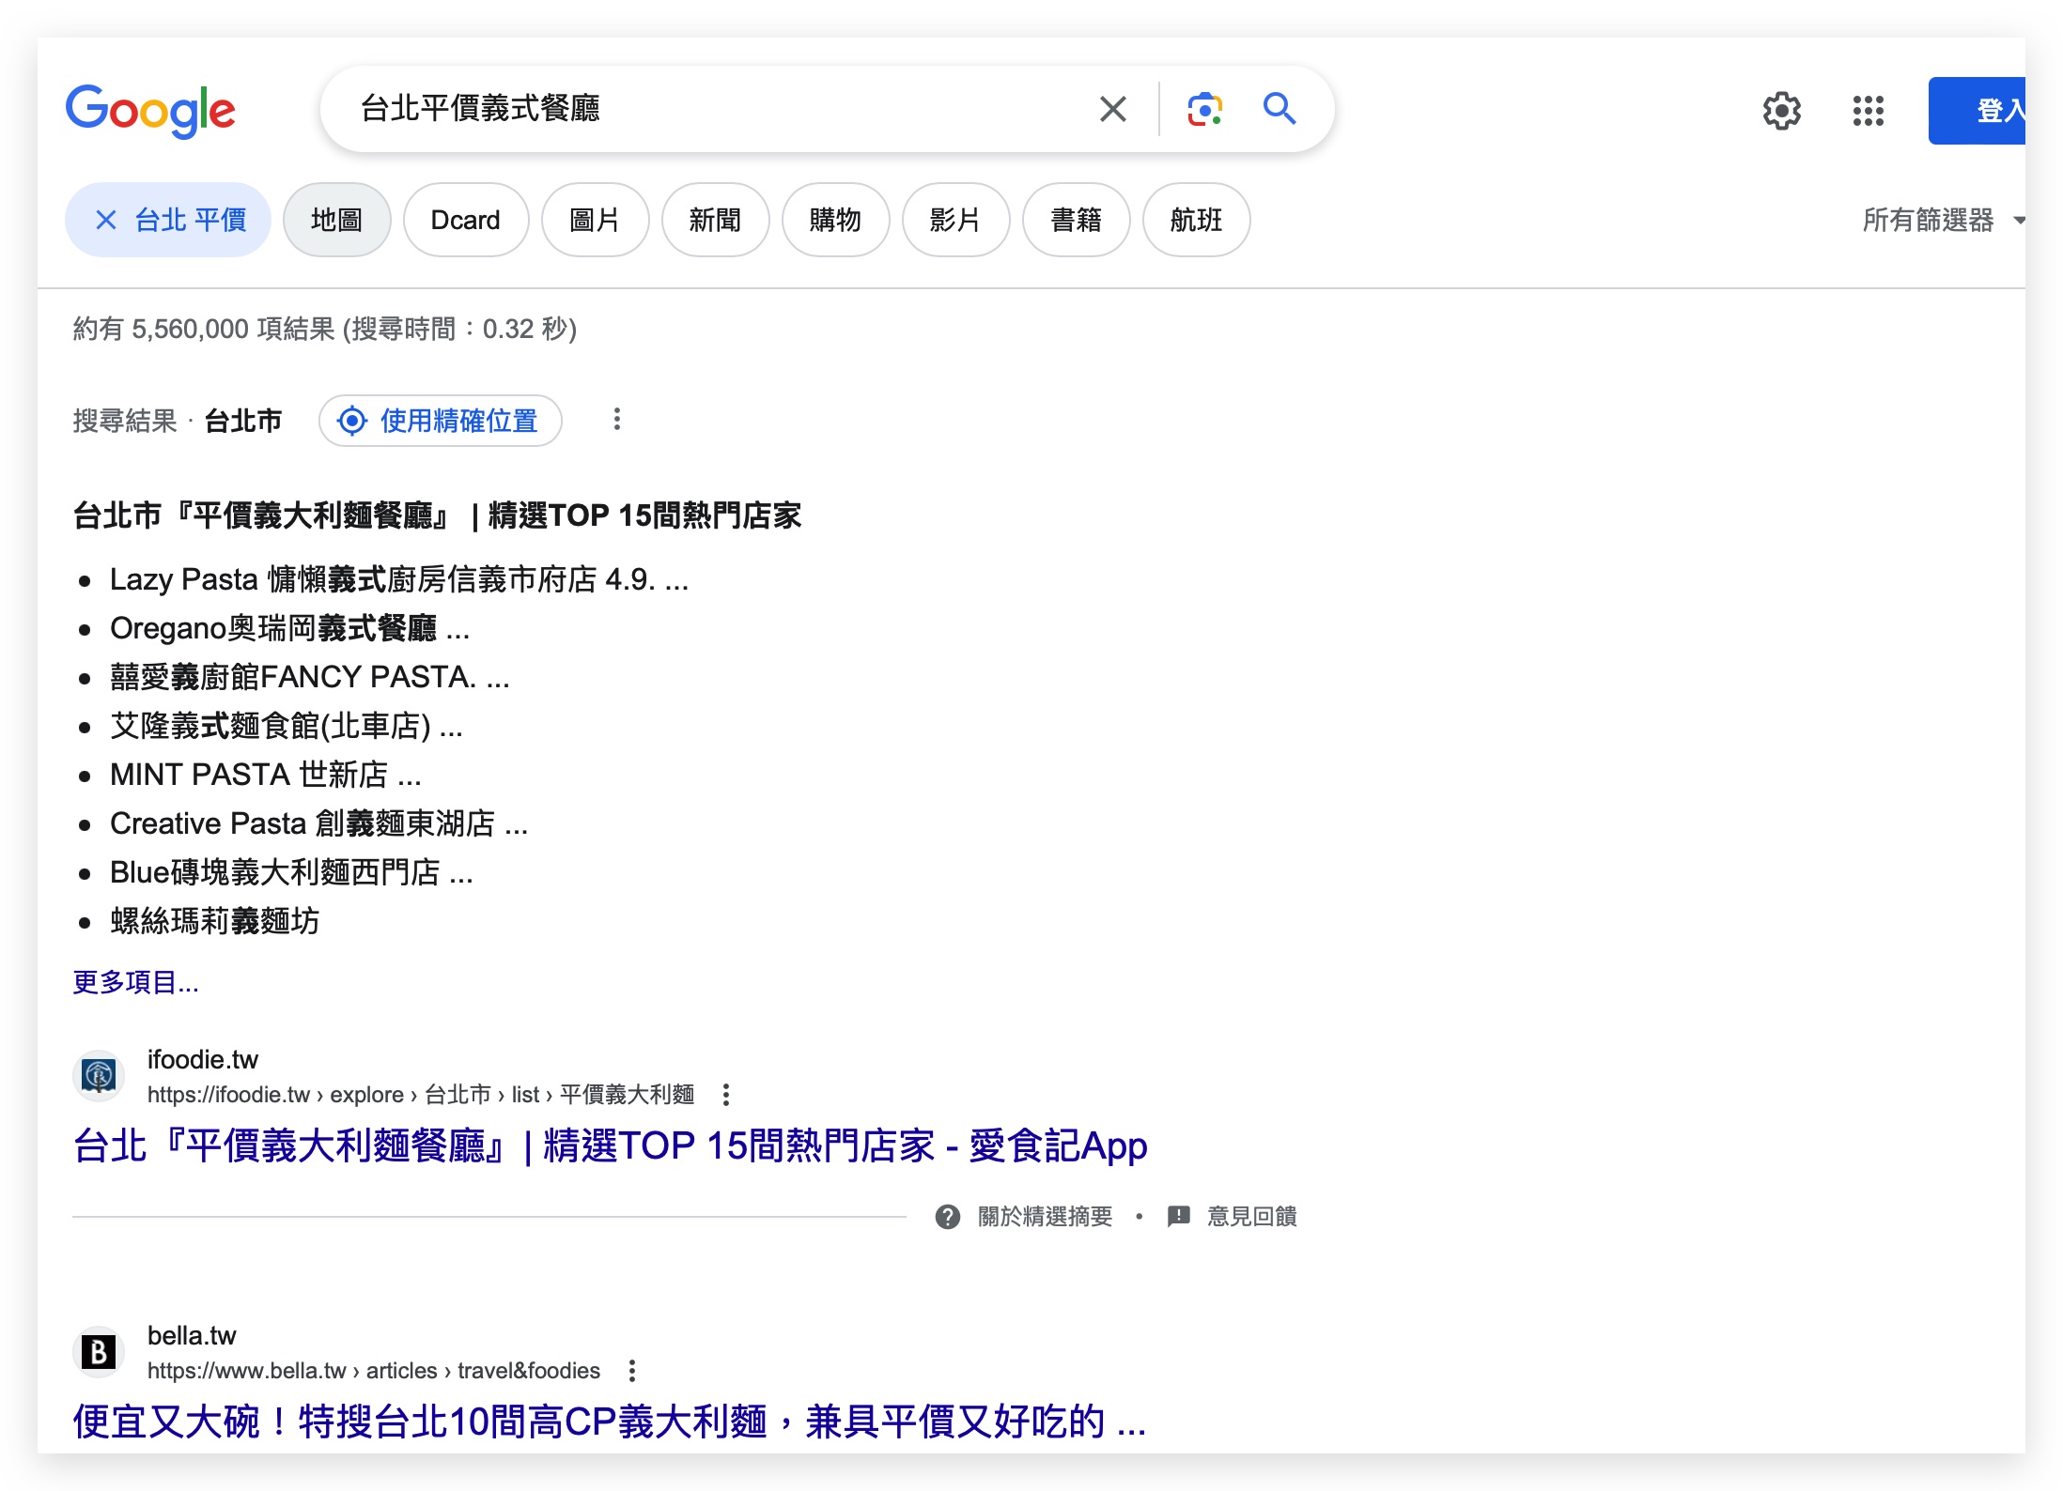Viewport: 2063px width, 1491px height.
Task: Switch to the 地圖 tab
Action: [x=336, y=220]
